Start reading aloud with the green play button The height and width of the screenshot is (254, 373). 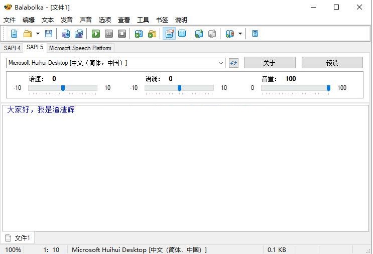[96, 34]
